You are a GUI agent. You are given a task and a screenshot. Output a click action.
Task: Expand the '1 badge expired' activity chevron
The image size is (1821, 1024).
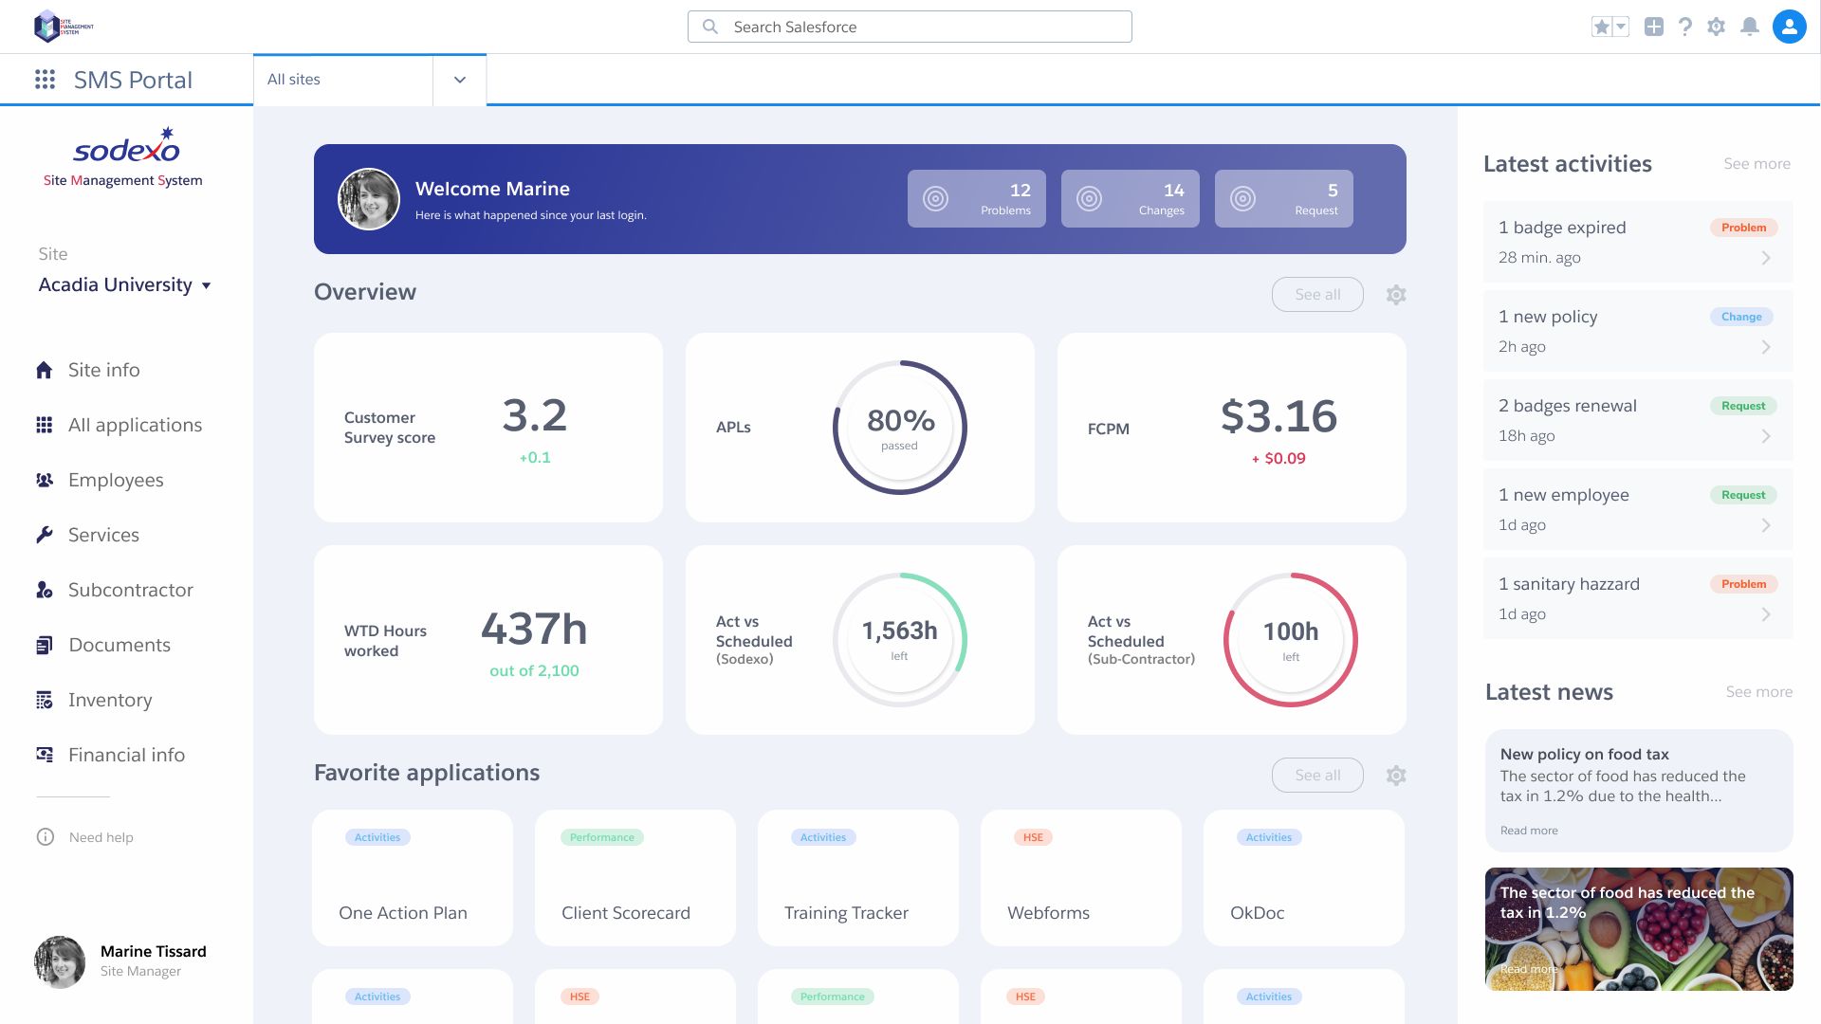[1766, 258]
